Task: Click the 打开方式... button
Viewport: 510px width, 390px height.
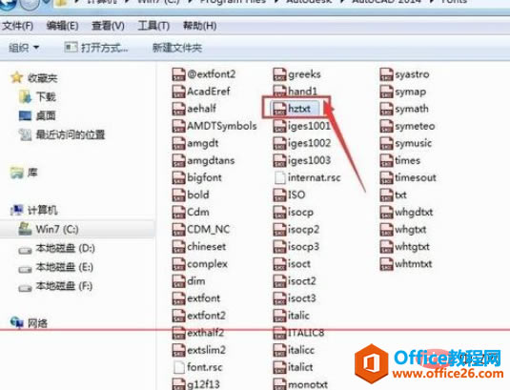Action: (96, 48)
